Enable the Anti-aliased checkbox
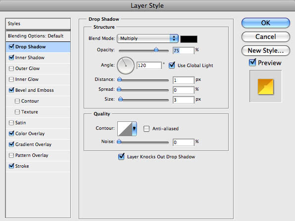Screen dimensions: 295x221 pyautogui.click(x=147, y=129)
